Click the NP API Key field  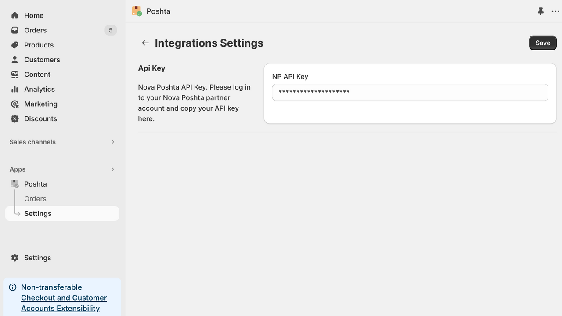coord(410,92)
